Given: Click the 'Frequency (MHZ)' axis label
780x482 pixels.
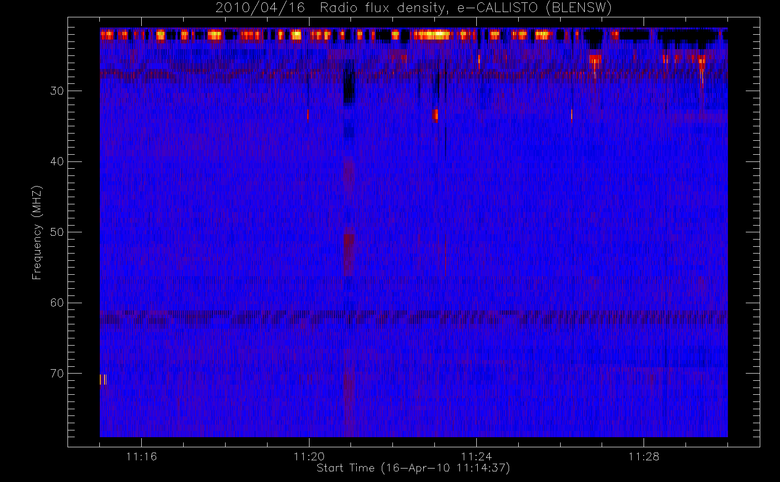Looking at the screenshot, I should pyautogui.click(x=37, y=232).
